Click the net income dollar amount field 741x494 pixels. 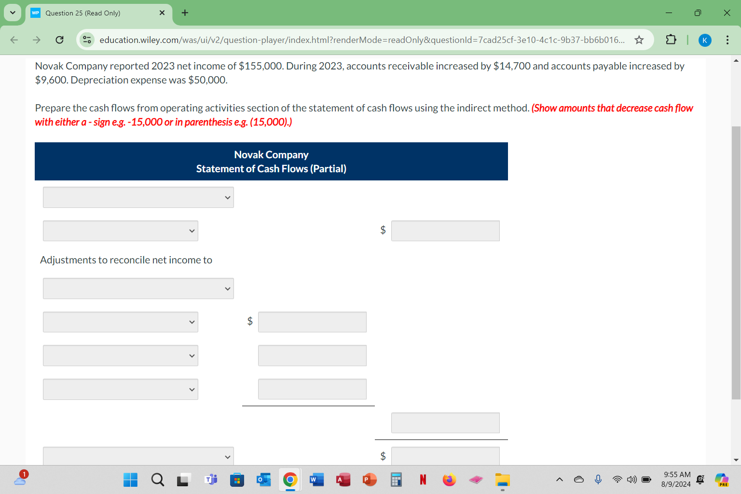(445, 231)
